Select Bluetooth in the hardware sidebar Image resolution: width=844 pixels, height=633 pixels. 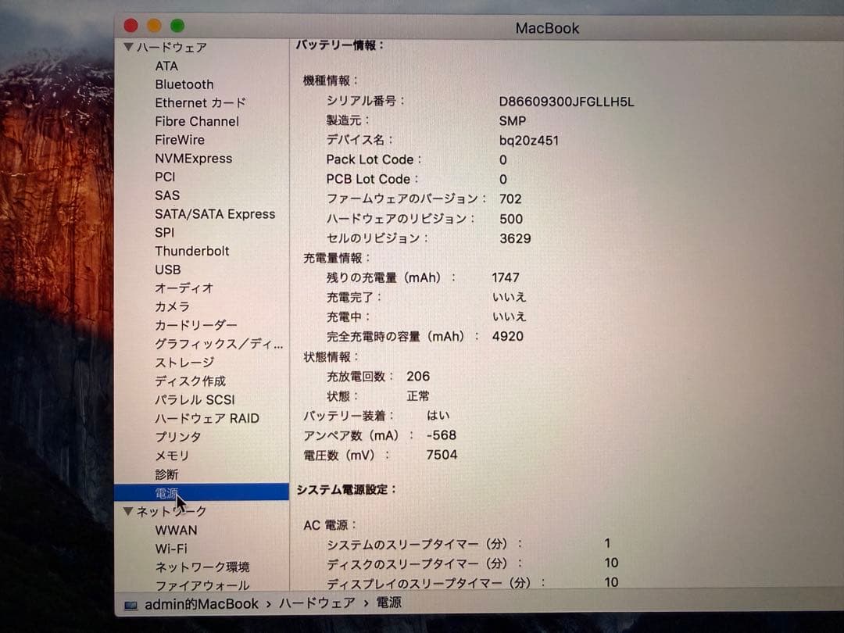point(184,84)
